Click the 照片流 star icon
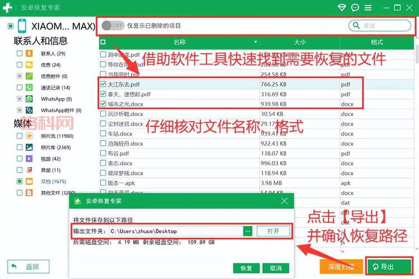This screenshot has height=279, width=419. 29,136
